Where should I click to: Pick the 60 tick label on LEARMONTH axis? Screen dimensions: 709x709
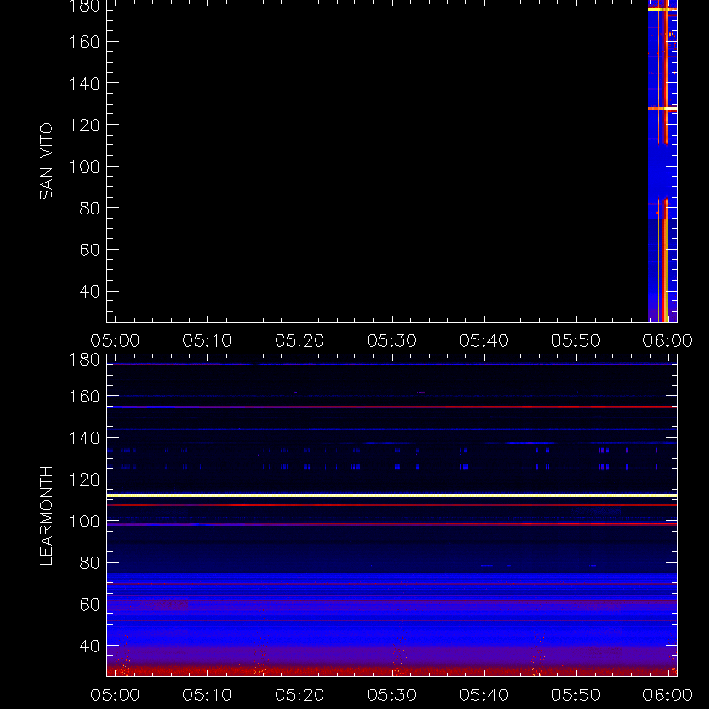(90, 604)
